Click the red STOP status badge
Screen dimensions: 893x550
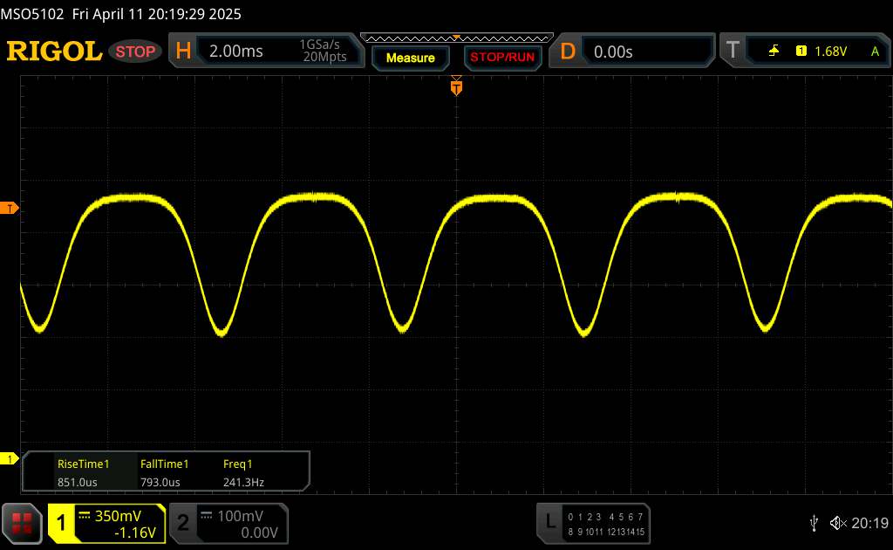tap(136, 52)
